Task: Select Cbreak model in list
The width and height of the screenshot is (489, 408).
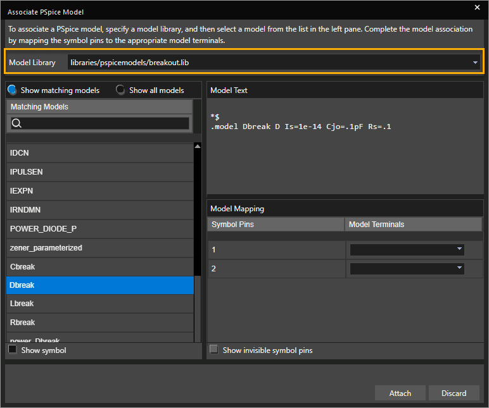Action: (x=100, y=267)
